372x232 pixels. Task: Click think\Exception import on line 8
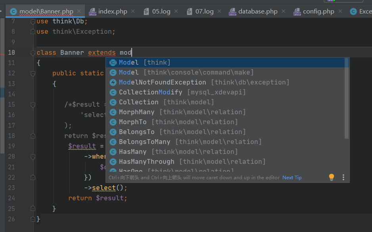82,32
